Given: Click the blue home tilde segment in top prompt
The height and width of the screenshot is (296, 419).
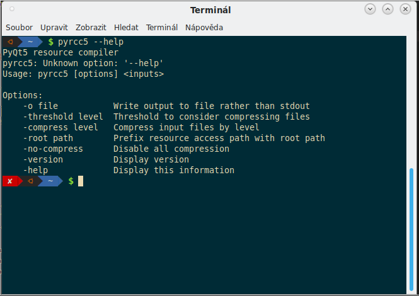Looking at the screenshot, I should (x=30, y=42).
